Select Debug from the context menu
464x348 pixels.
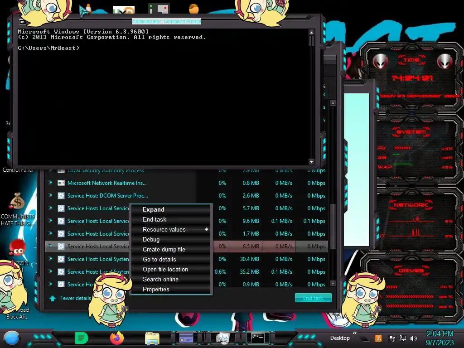pos(151,239)
